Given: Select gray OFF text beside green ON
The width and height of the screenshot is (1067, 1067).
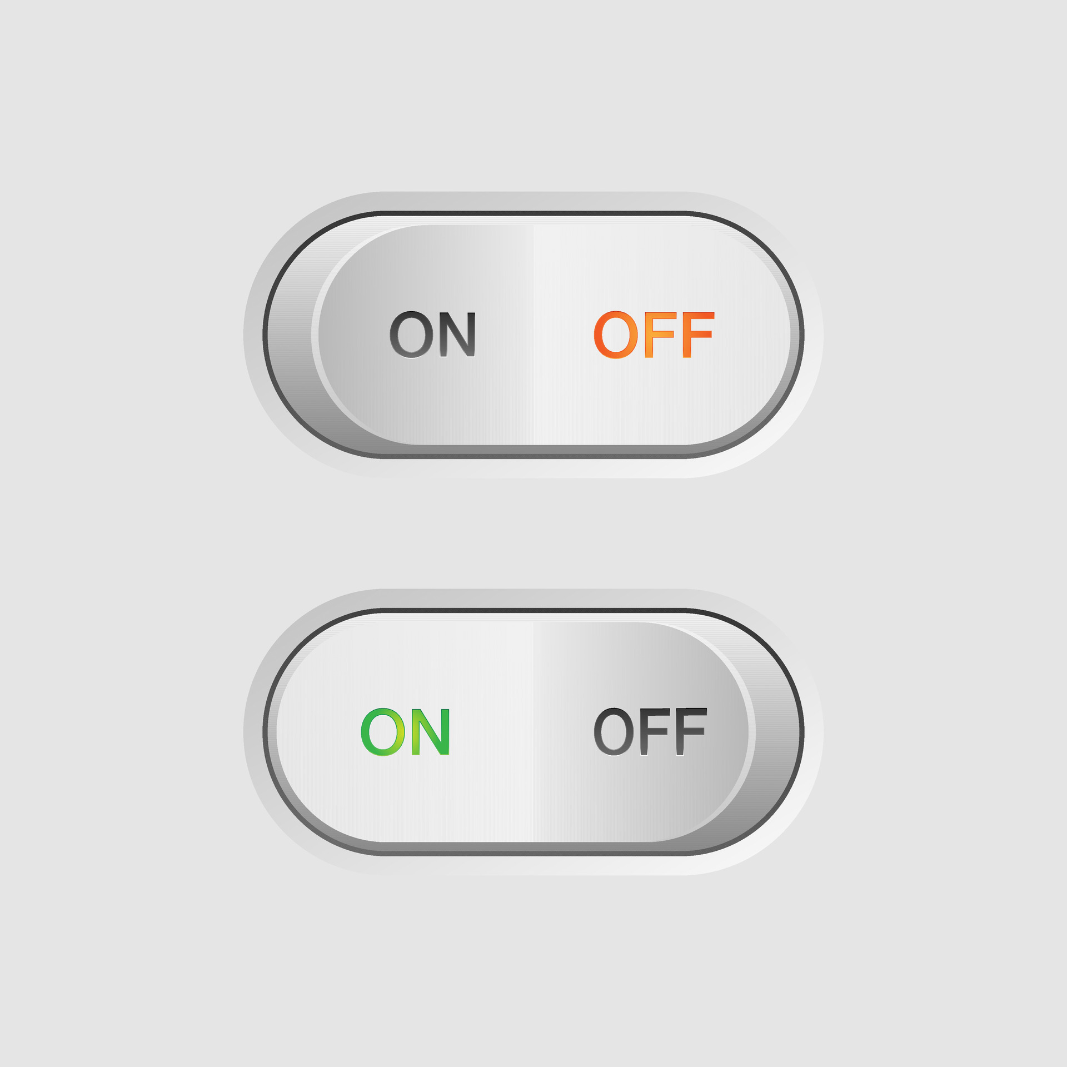Looking at the screenshot, I should pos(650,731).
